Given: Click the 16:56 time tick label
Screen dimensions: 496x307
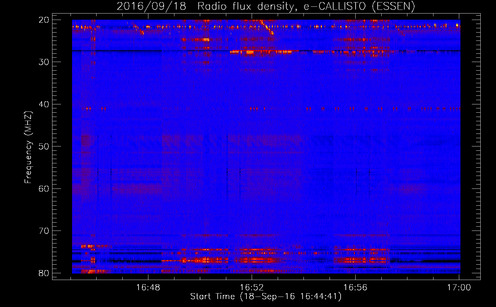Looking at the screenshot, I should point(355,287).
